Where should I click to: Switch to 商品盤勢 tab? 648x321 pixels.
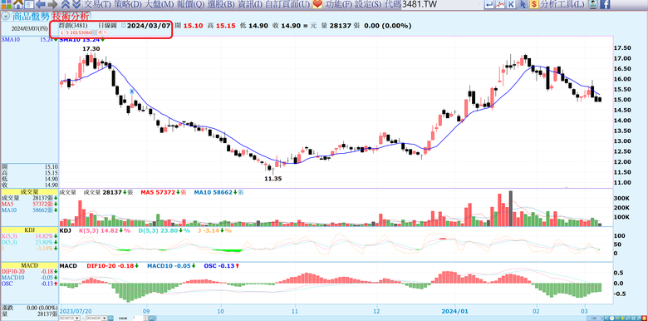(31, 17)
